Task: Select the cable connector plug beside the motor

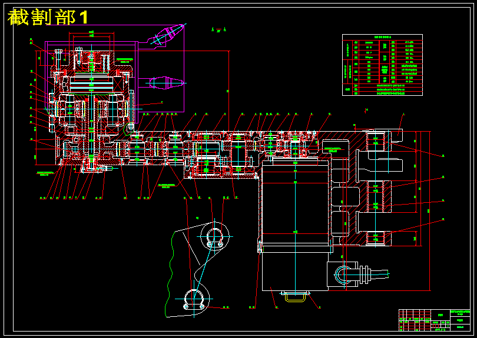Action: (x=358, y=275)
